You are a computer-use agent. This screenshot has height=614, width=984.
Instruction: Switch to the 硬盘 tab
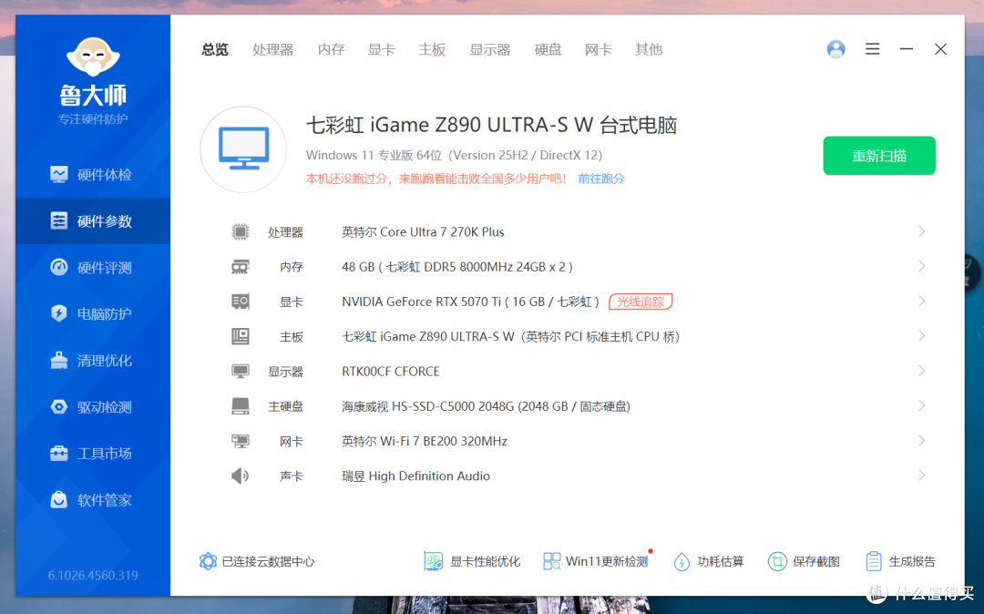point(548,49)
